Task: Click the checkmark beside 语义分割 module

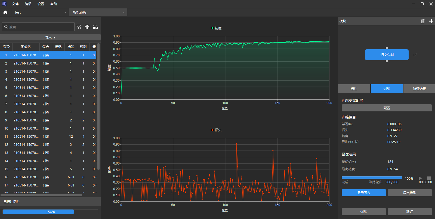Action: tap(415, 55)
